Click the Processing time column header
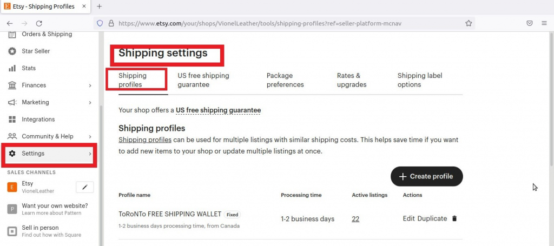 coord(301,195)
